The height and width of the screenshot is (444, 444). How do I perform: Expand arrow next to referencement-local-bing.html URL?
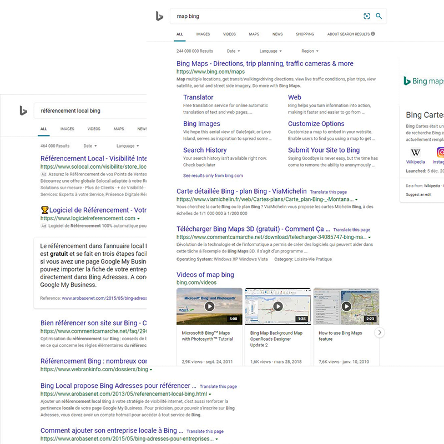210,394
